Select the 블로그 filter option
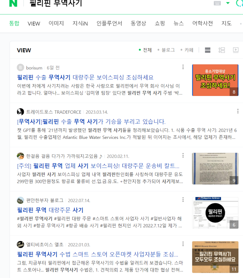The height and width of the screenshot is (278, 243). point(166,50)
